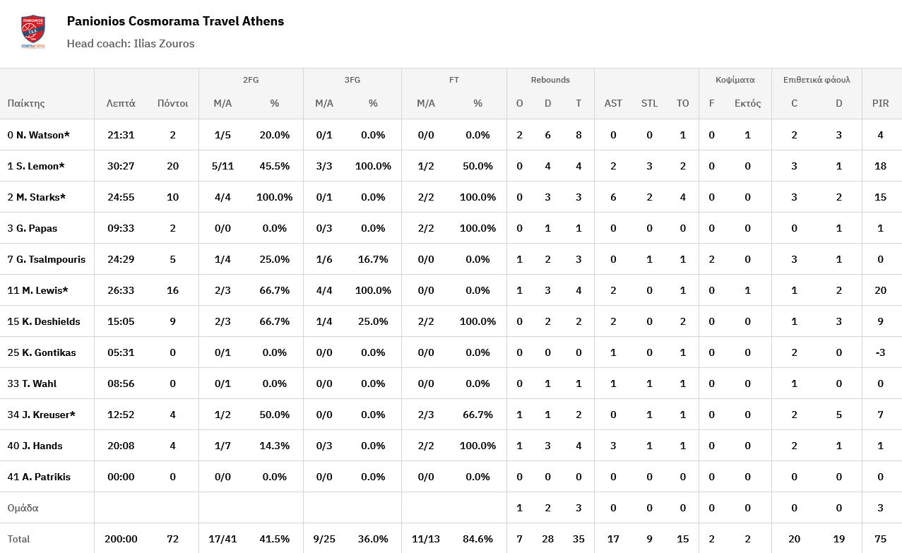This screenshot has height=553, width=902.
Task: Sort table by Πόντοι column
Action: tap(173, 103)
